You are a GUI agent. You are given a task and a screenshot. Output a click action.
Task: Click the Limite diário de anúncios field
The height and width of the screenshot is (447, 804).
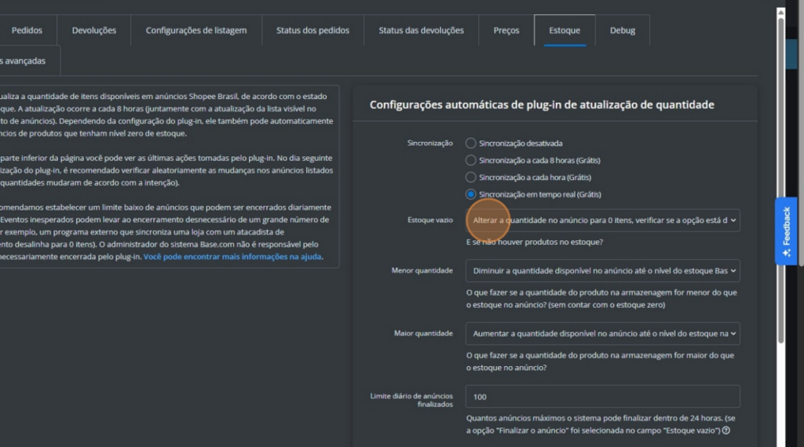tap(602, 397)
